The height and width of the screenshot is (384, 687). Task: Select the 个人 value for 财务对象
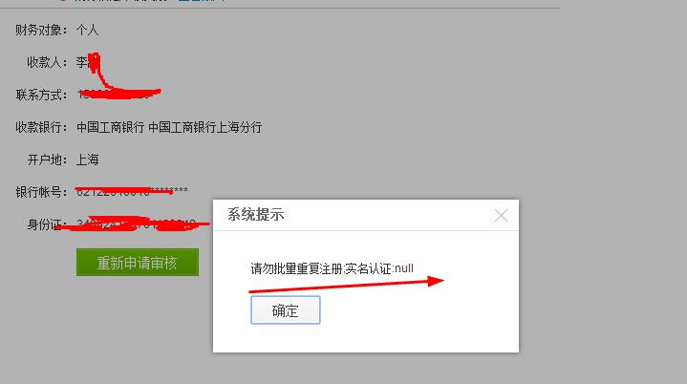87,31
